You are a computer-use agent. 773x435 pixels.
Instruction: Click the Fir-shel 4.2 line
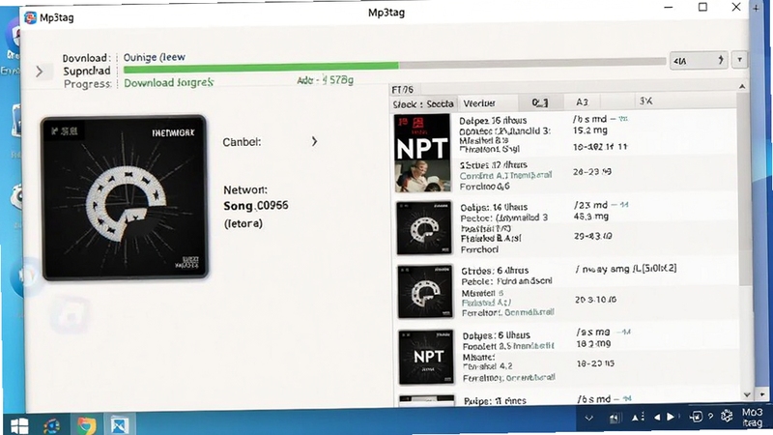488,366
